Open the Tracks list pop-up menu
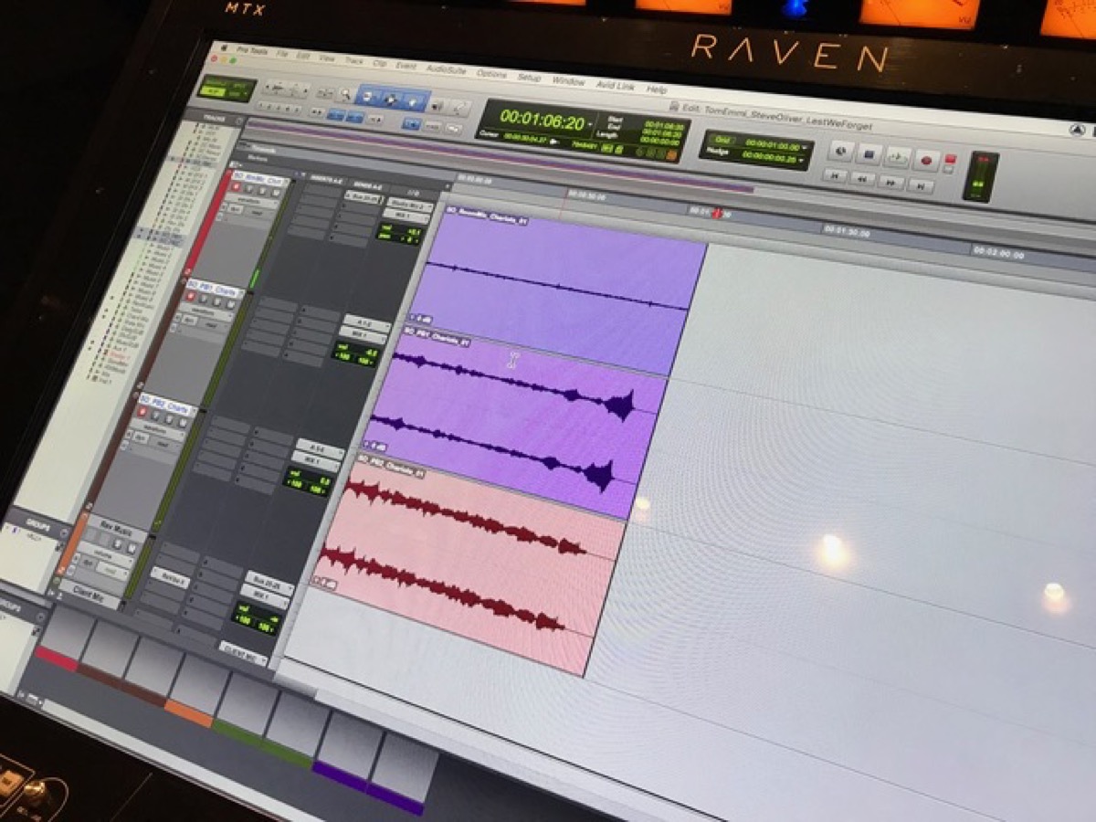This screenshot has width=1096, height=822. (239, 121)
